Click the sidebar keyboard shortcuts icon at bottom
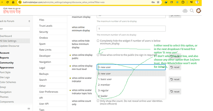This screenshot has height=111, width=213. point(29,109)
